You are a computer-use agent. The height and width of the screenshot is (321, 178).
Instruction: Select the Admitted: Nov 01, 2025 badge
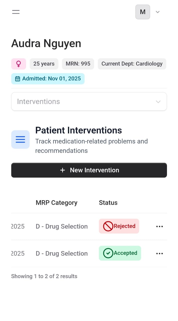click(x=48, y=78)
